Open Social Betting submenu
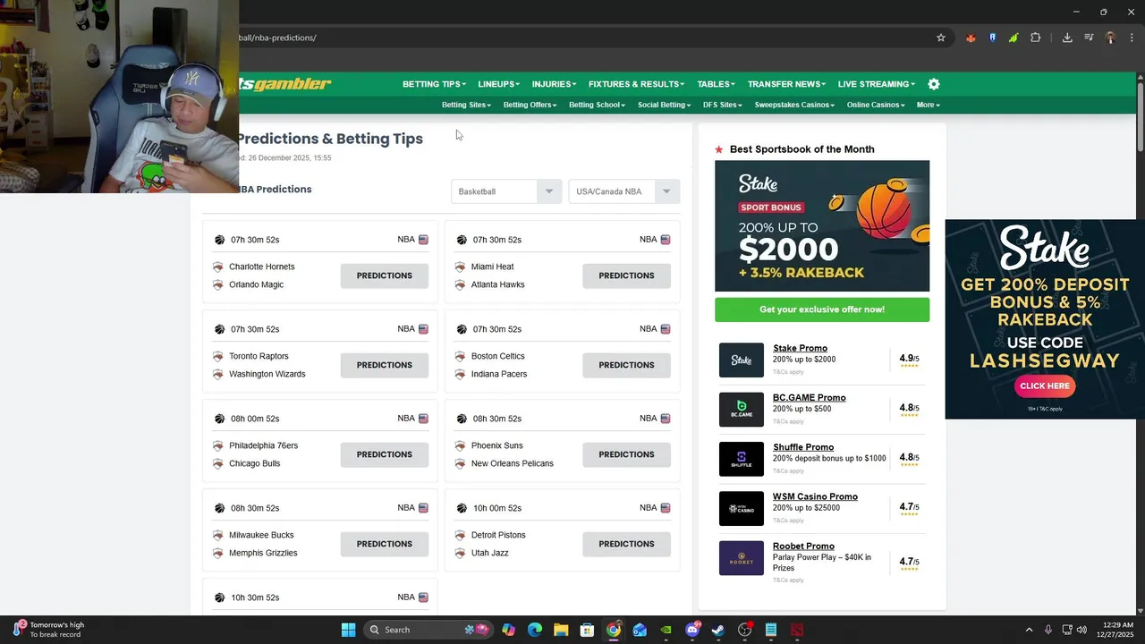 click(664, 105)
